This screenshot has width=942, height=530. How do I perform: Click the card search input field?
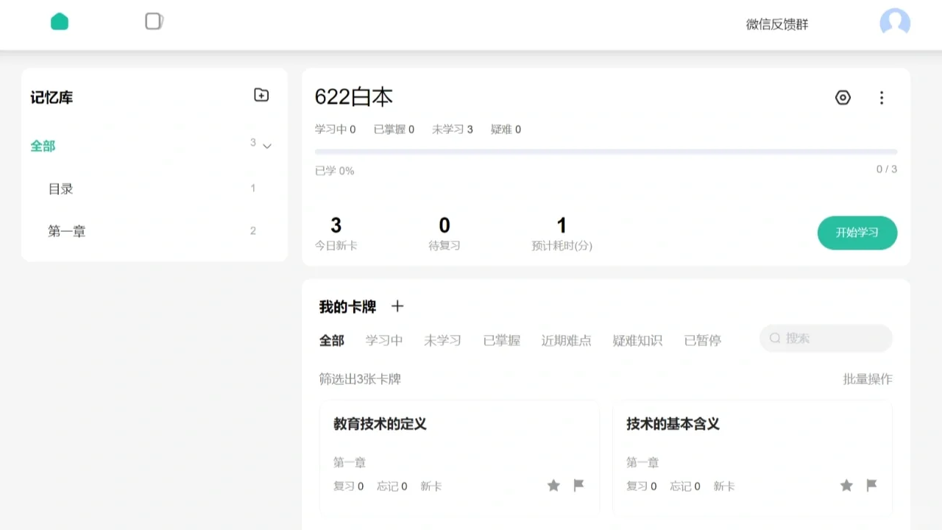pos(826,338)
